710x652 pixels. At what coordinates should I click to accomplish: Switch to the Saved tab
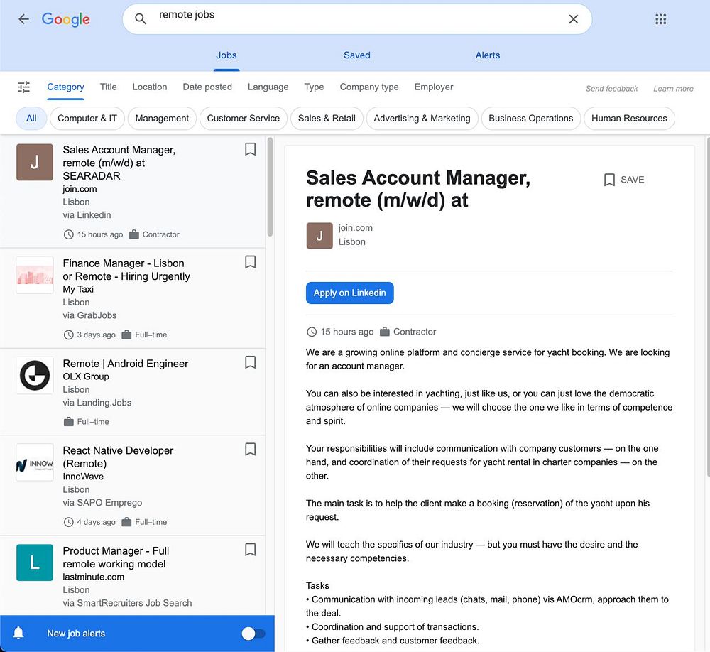(x=357, y=55)
